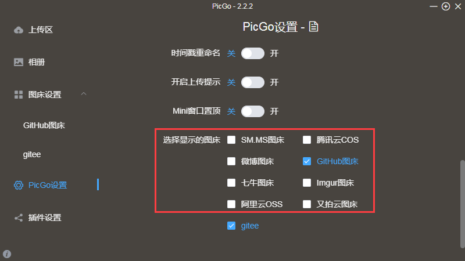The width and height of the screenshot is (465, 261).
Task: Click the info icon at bottom left
Action: (7, 254)
